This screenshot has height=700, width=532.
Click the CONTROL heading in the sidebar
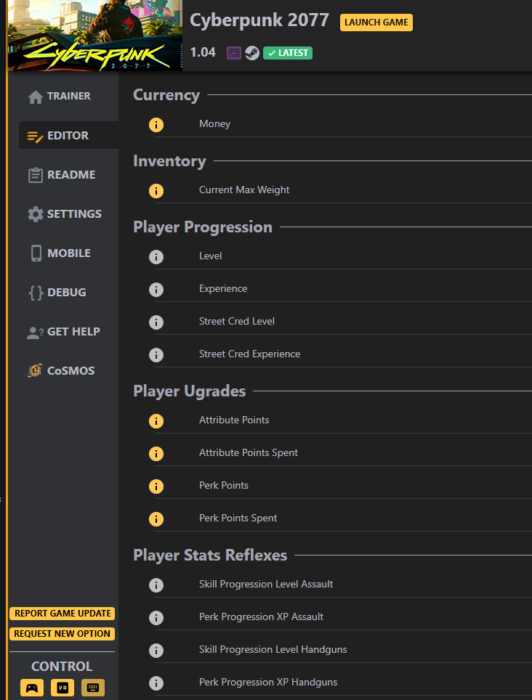(x=62, y=667)
